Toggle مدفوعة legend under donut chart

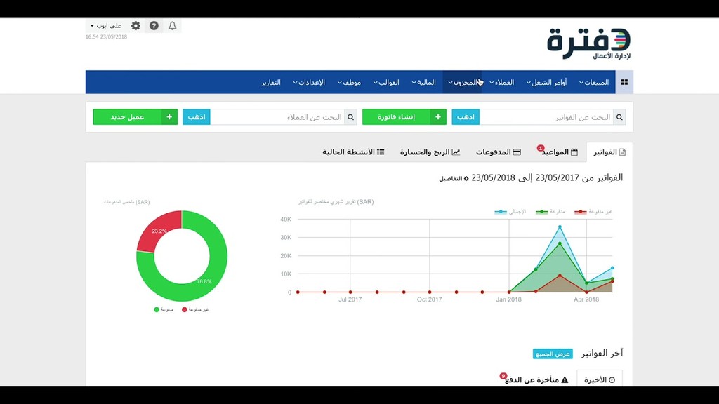point(164,309)
